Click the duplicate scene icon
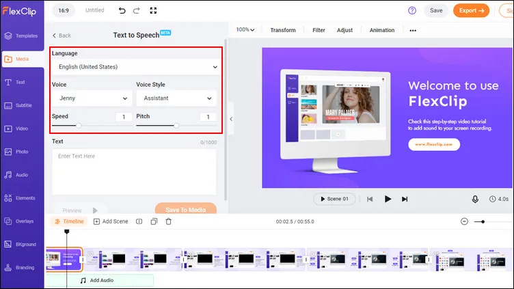The height and width of the screenshot is (289, 514). tap(154, 221)
